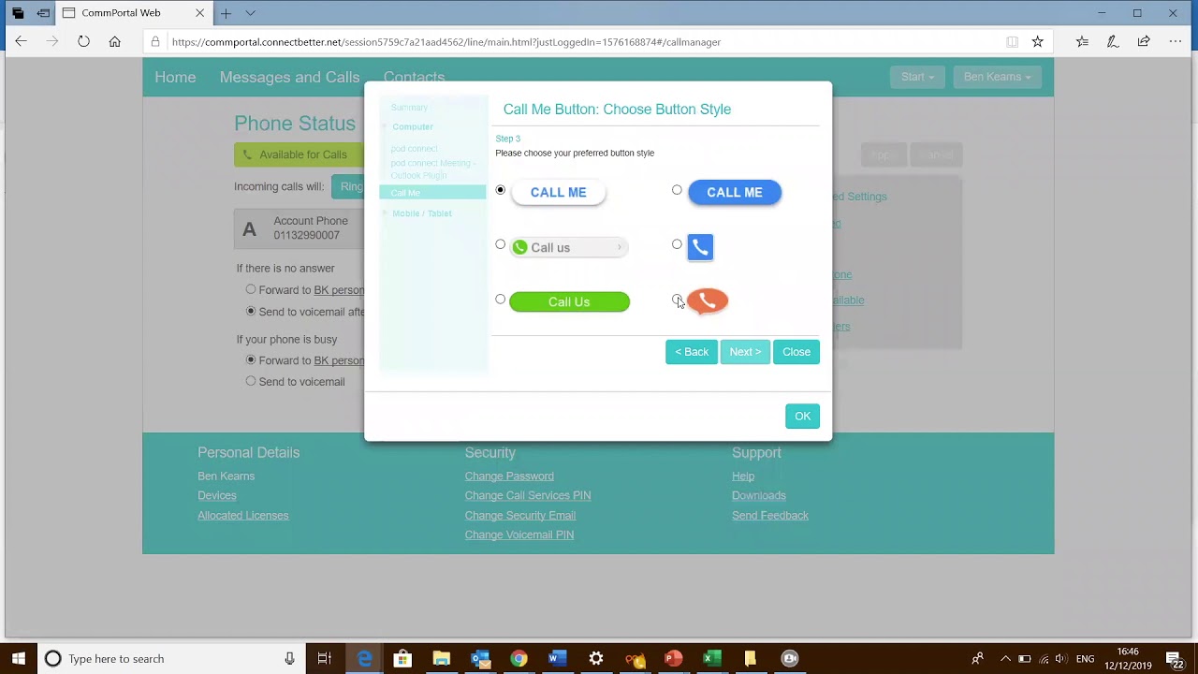Click the green Call Us preview button
The width and height of the screenshot is (1198, 674).
coord(569,301)
